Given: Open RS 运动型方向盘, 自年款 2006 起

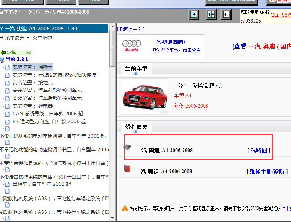Looking at the screenshot, I should click(49, 121).
